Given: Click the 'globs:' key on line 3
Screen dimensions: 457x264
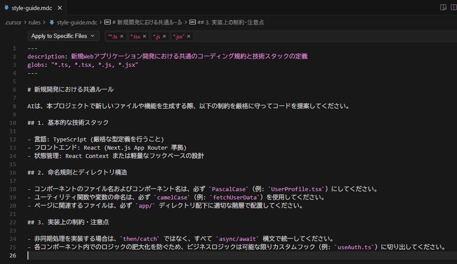Looking at the screenshot, I should [x=38, y=65].
